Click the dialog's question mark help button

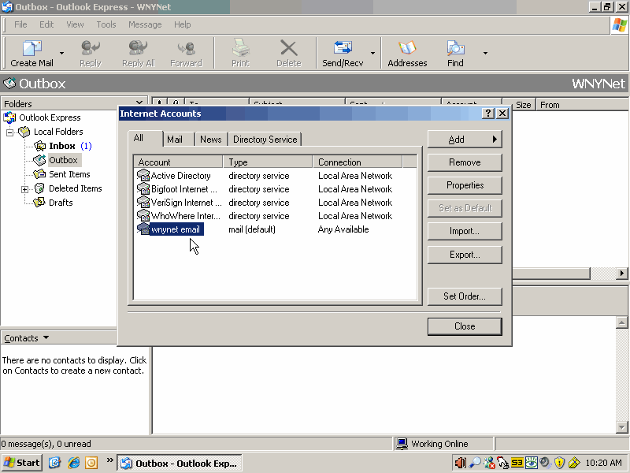click(487, 114)
